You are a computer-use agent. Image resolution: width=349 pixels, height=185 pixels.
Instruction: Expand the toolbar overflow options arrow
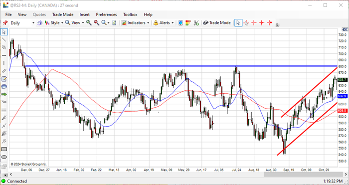tap(277, 25)
